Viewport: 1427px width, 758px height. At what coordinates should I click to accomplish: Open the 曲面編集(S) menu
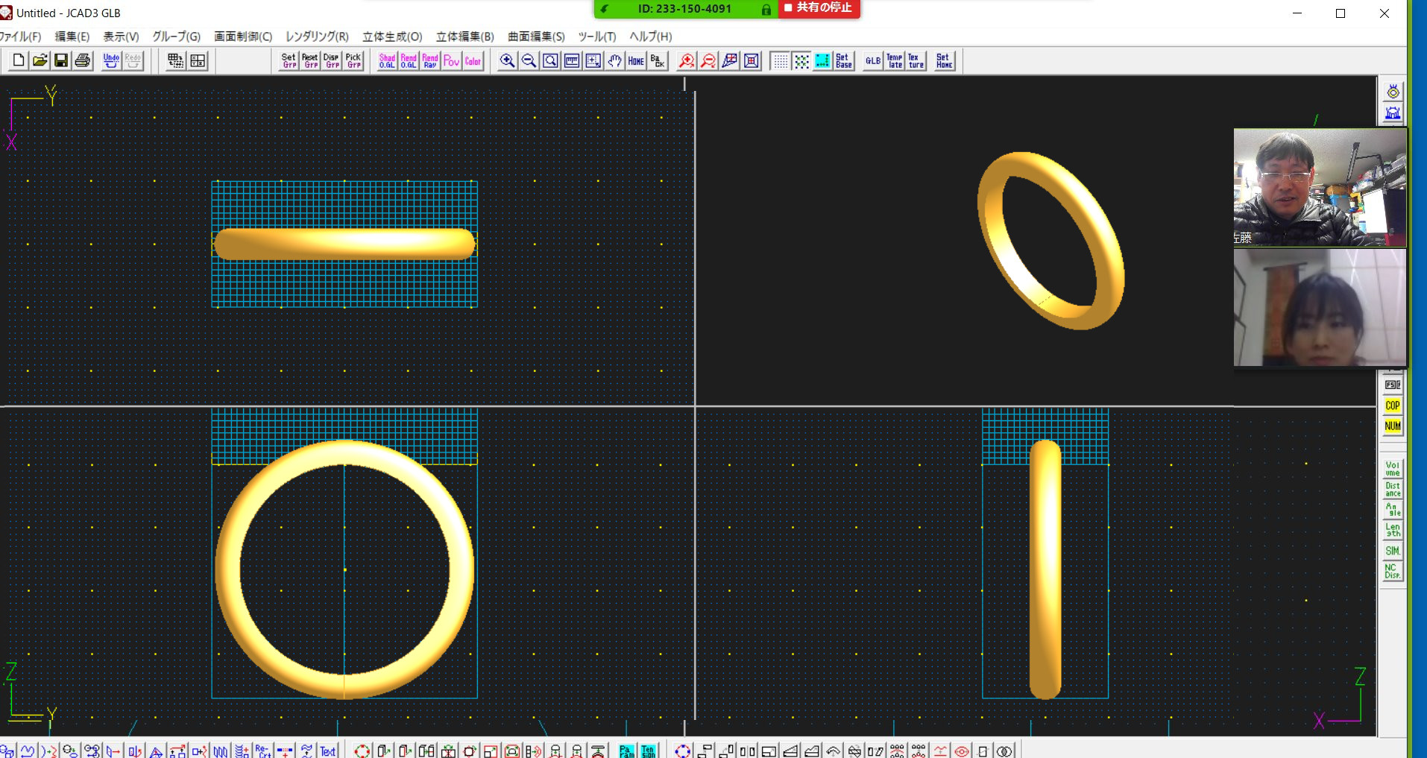pyautogui.click(x=536, y=37)
